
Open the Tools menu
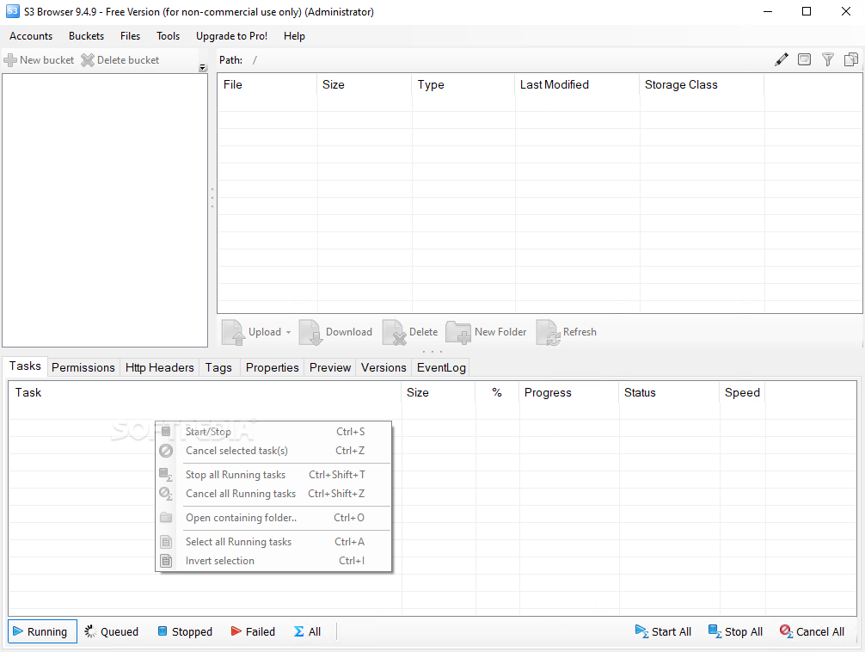pyautogui.click(x=169, y=36)
